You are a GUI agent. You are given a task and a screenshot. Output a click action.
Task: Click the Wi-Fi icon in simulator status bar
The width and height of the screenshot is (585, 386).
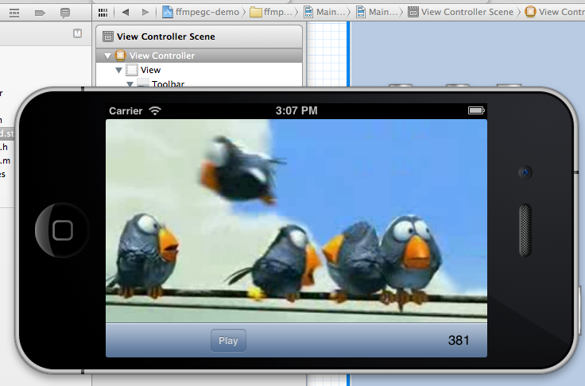tap(155, 110)
